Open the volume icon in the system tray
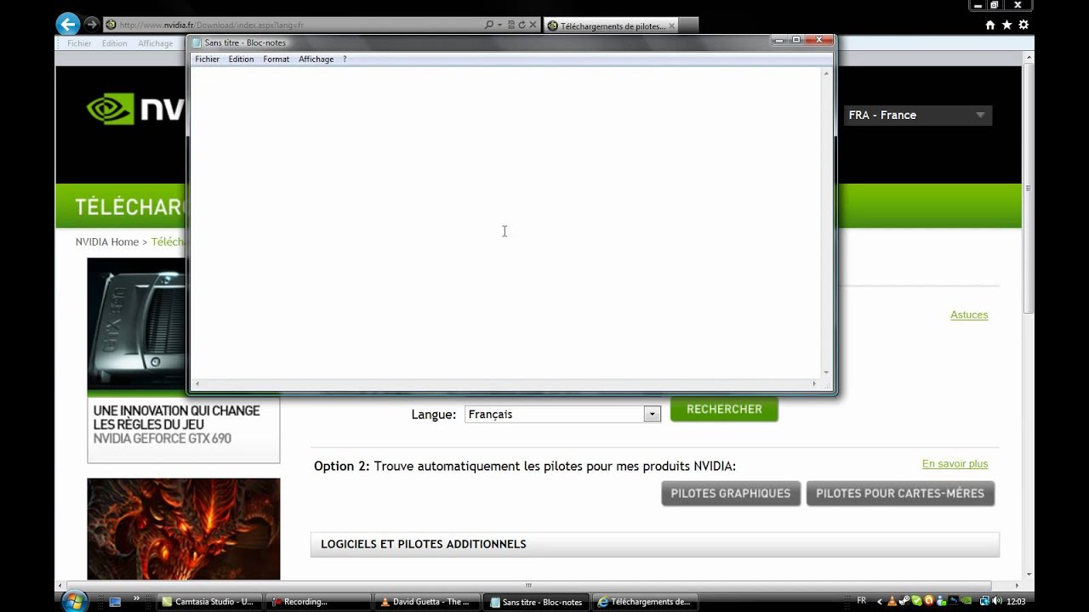 [x=996, y=601]
